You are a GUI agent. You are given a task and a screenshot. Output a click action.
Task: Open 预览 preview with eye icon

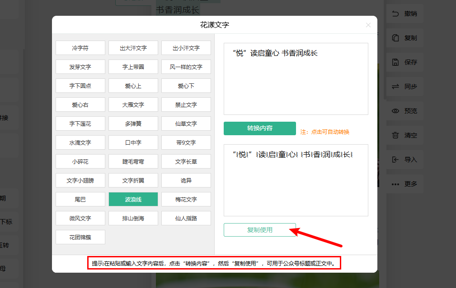click(395, 111)
